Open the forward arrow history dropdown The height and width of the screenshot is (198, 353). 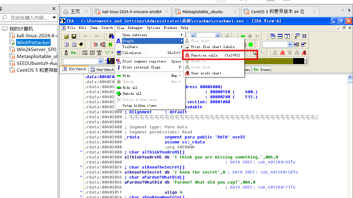click(x=102, y=36)
